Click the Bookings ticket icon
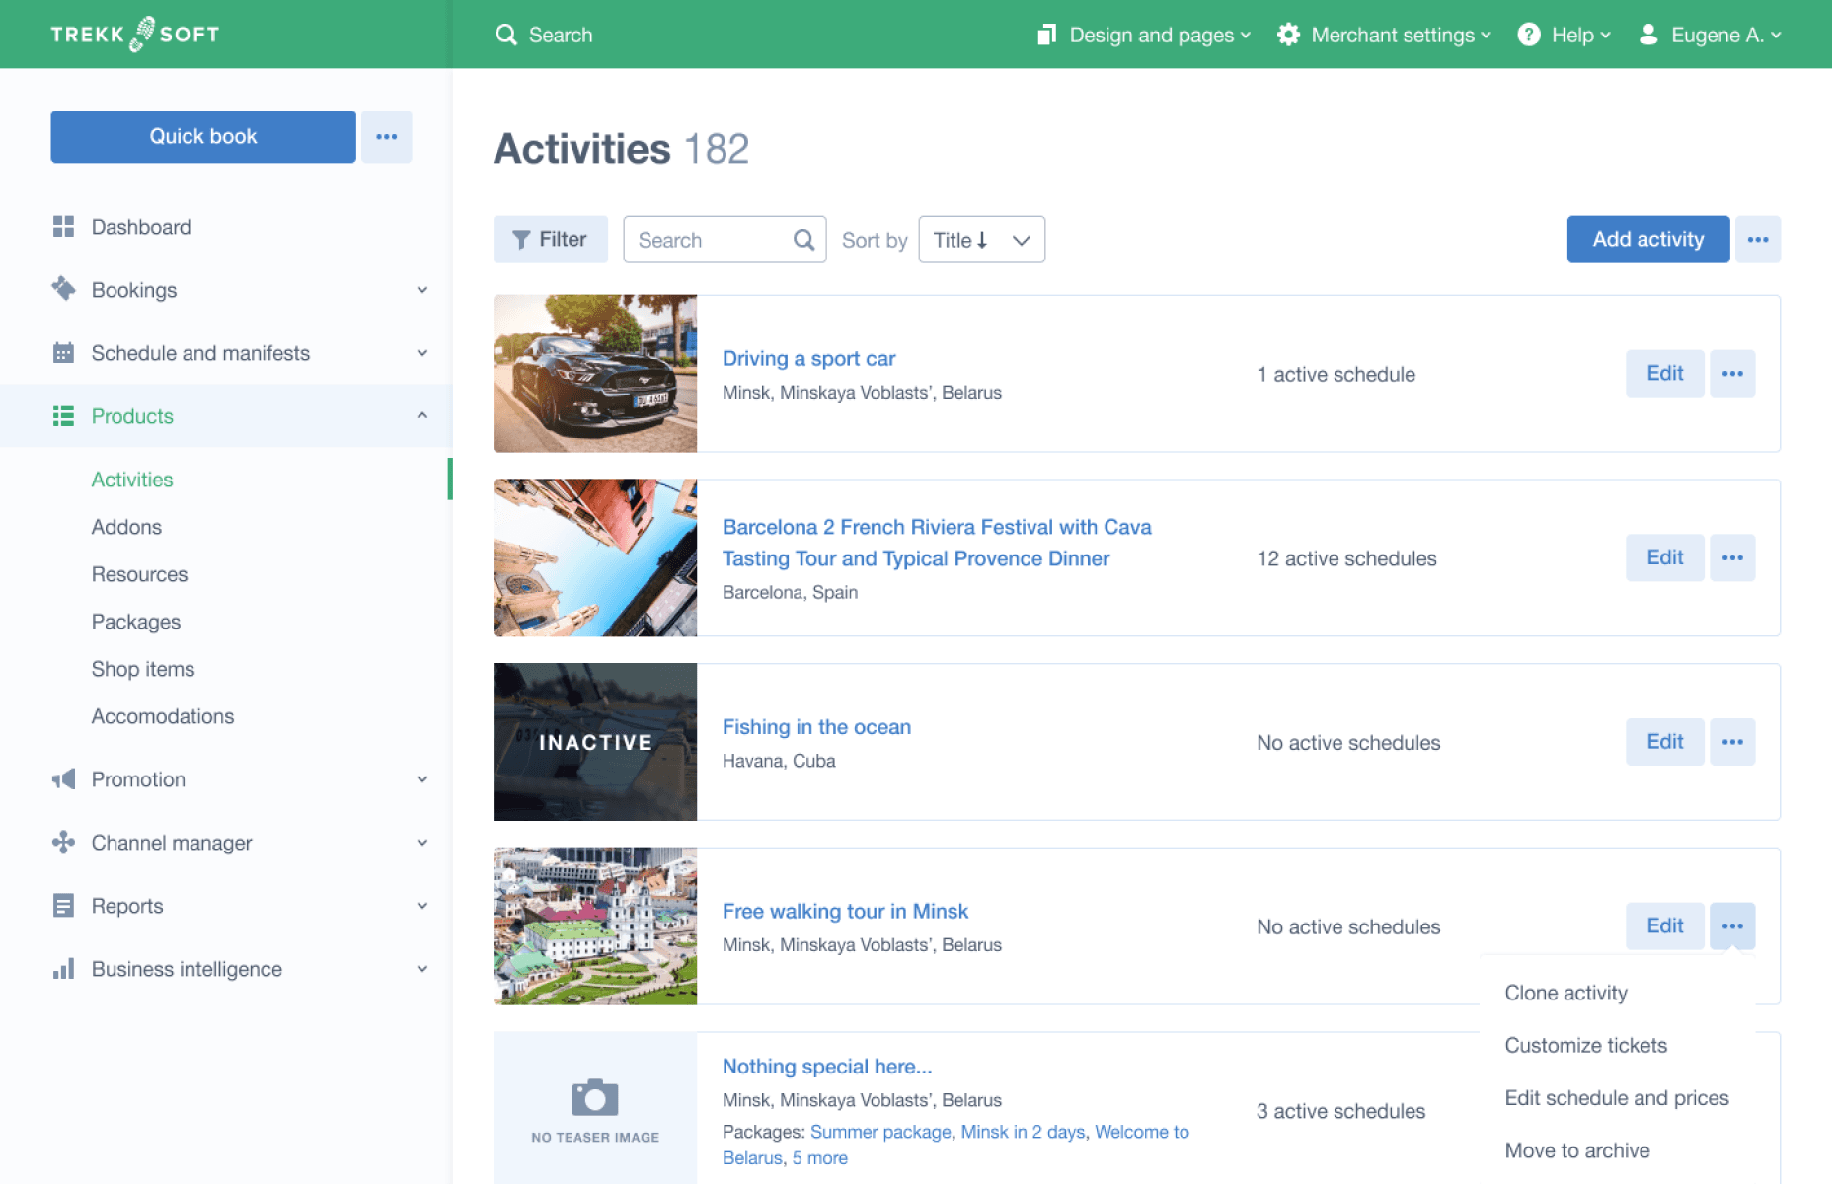The height and width of the screenshot is (1184, 1832). [x=63, y=289]
